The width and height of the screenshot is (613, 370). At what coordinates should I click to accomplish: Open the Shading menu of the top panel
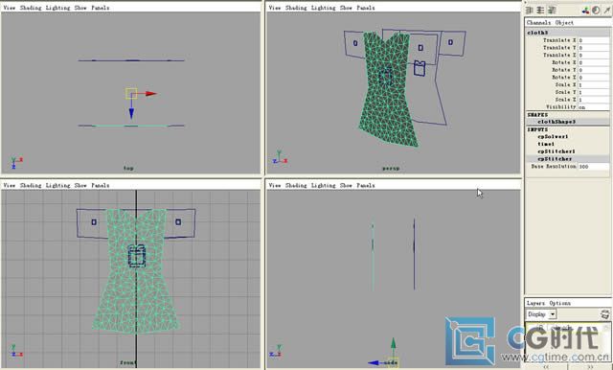click(31, 8)
